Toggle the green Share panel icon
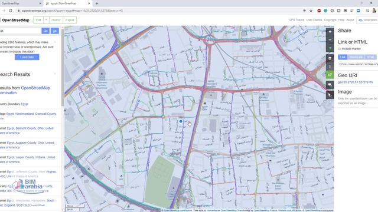This screenshot has height=212, width=378. [330, 75]
